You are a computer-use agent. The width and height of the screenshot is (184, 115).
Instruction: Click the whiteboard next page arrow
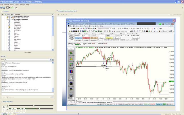point(64,15)
